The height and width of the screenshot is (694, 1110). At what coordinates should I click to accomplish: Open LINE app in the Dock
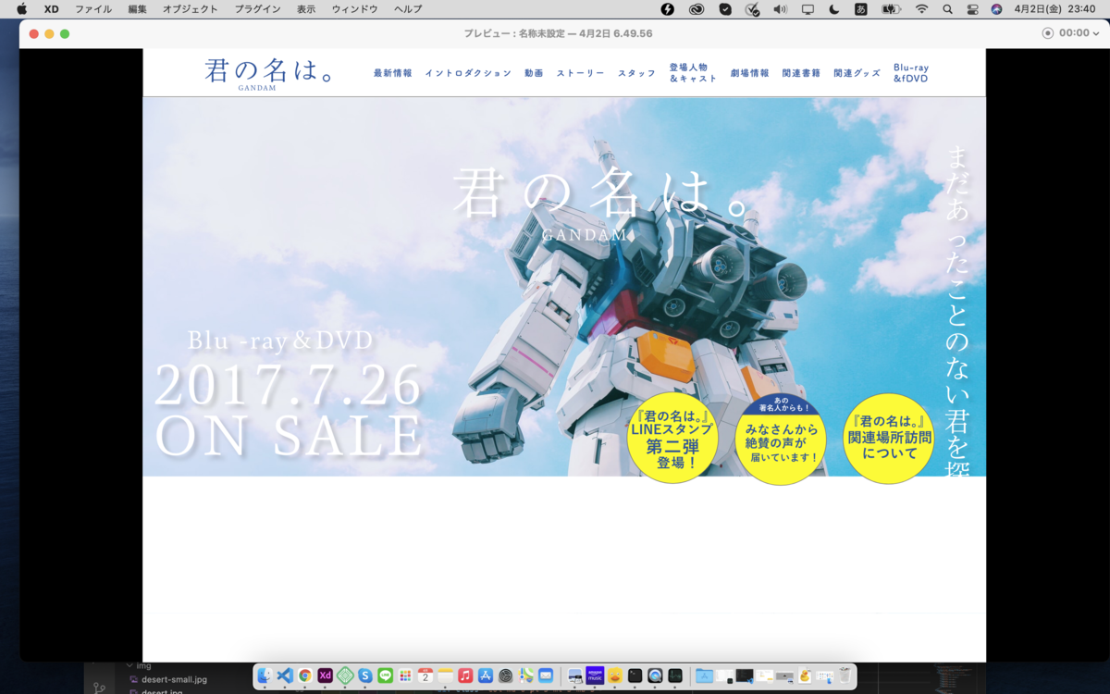pos(385,675)
